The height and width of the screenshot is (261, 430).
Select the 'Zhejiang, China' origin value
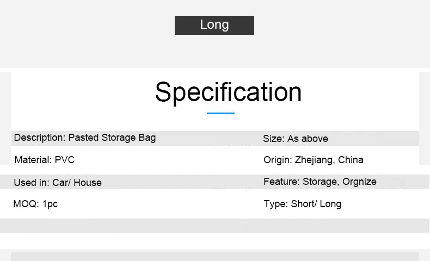click(329, 160)
